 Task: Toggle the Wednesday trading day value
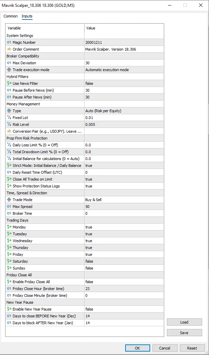pyautogui.click(x=124, y=241)
